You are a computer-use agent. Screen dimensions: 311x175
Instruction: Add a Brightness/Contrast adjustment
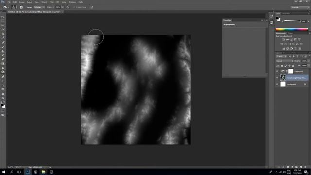pos(284,40)
